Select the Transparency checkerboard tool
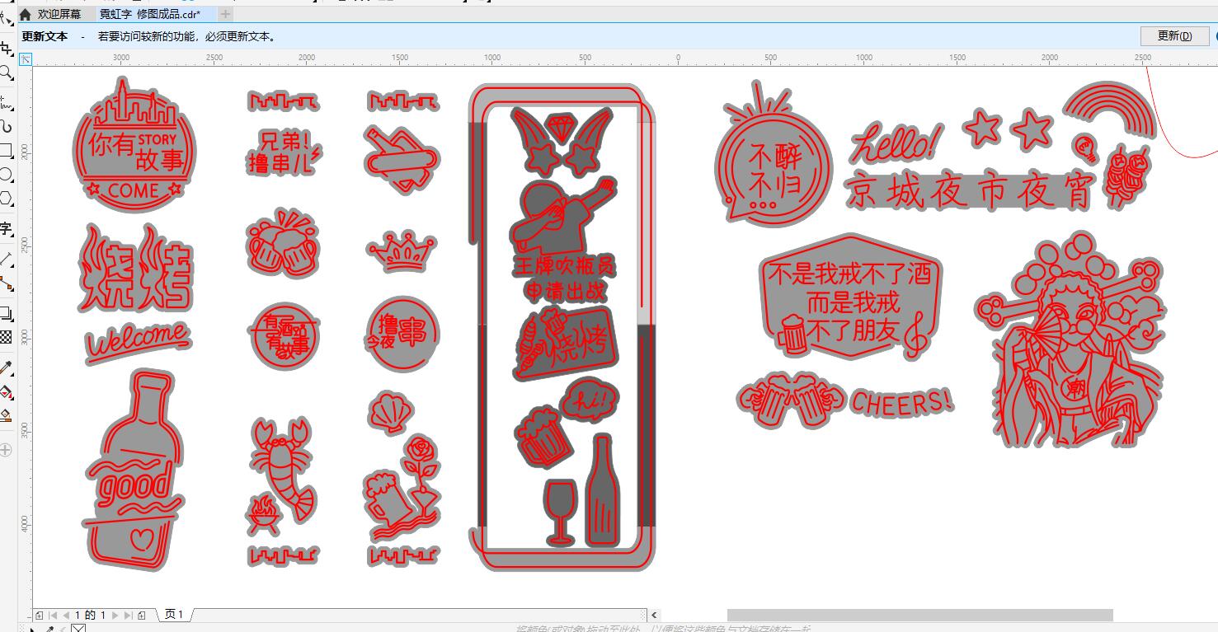Viewport: 1218px width, 632px height. click(6, 337)
